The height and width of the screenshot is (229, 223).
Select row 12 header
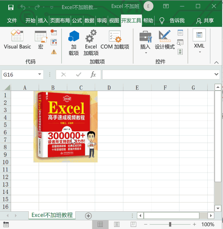click(x=6, y=177)
